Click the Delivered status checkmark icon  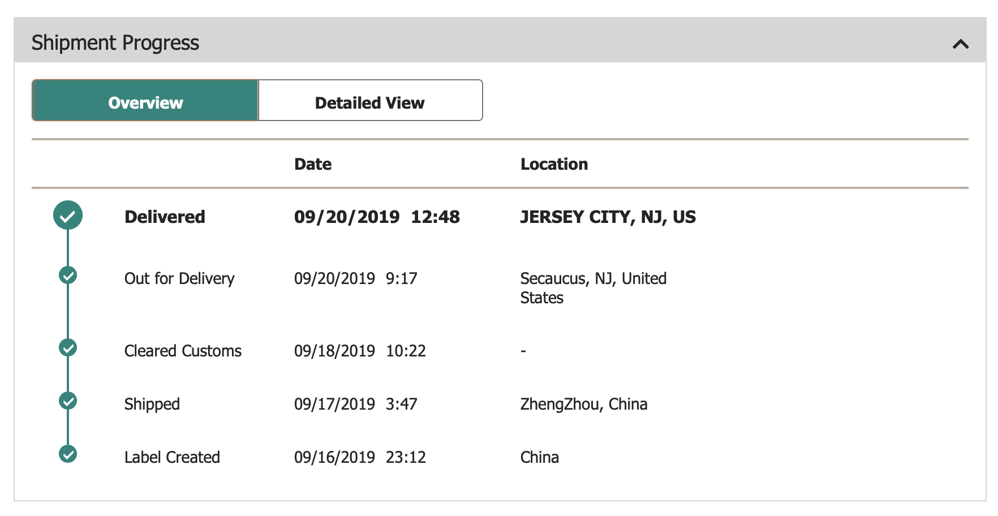[x=68, y=216]
